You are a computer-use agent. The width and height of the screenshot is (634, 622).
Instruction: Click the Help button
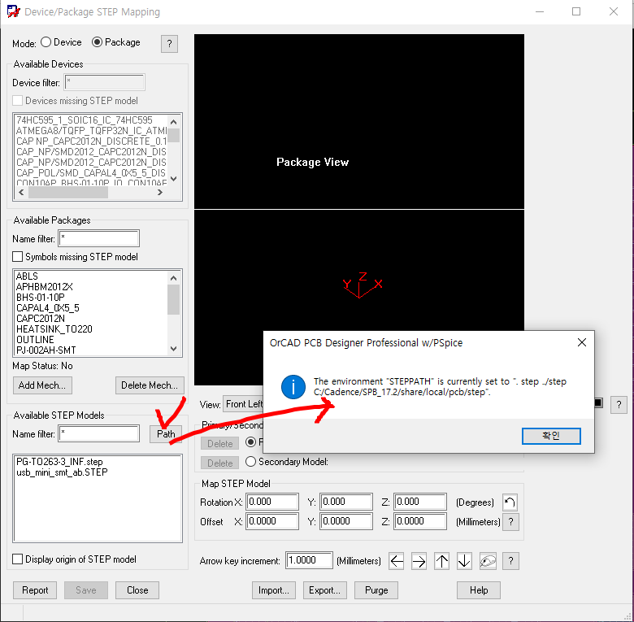[479, 590]
